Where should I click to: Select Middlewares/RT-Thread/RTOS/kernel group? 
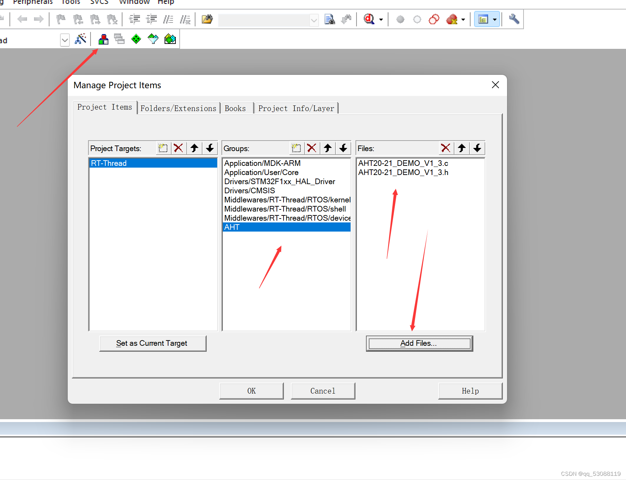point(287,200)
